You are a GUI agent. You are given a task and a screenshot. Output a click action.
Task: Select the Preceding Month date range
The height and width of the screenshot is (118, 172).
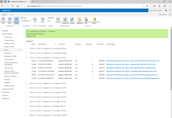(16, 21)
